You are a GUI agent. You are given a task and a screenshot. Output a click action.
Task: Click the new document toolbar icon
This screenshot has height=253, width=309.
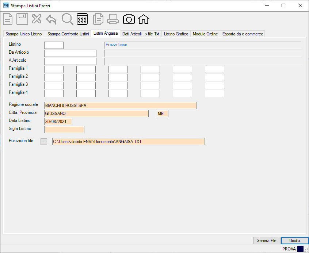click(x=8, y=19)
